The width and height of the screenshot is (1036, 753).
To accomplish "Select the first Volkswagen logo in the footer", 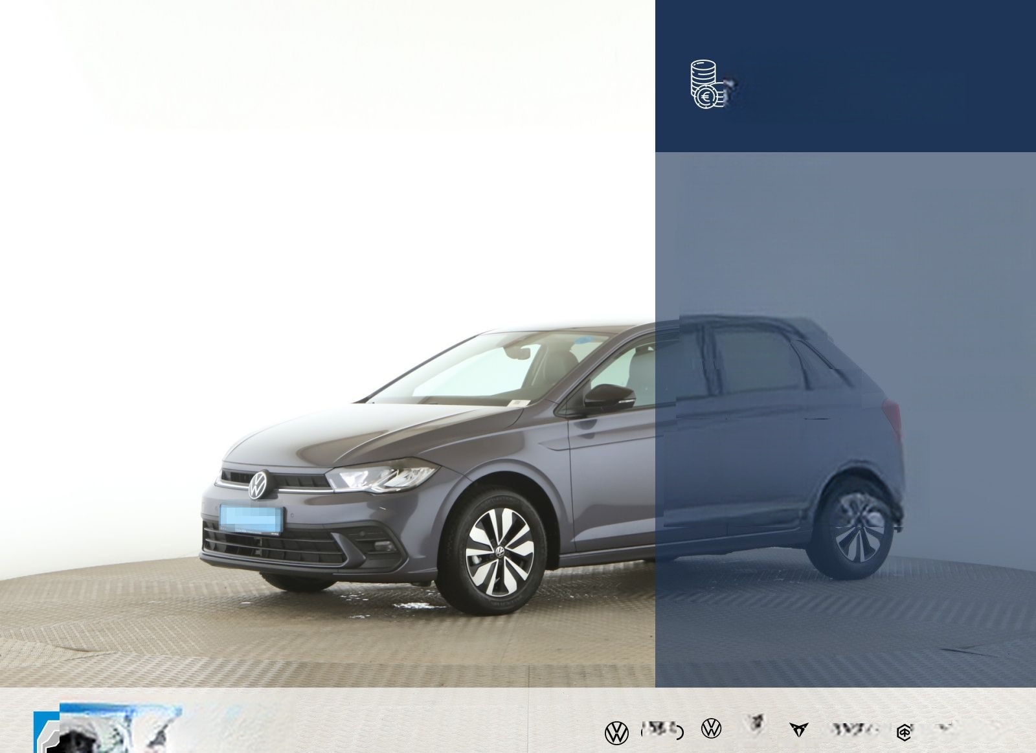I will [616, 732].
